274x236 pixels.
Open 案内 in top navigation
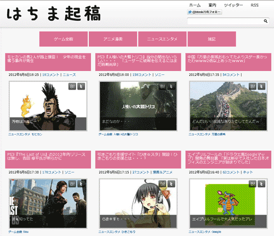click(x=212, y=5)
